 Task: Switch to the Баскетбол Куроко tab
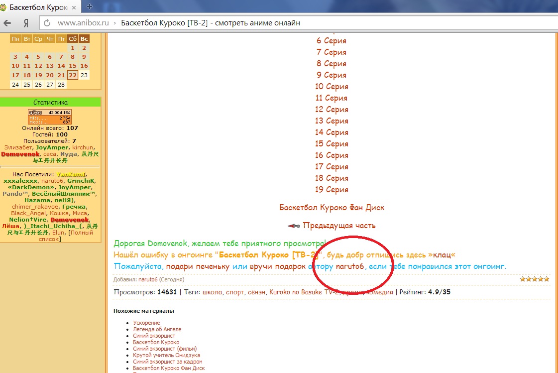[37, 6]
